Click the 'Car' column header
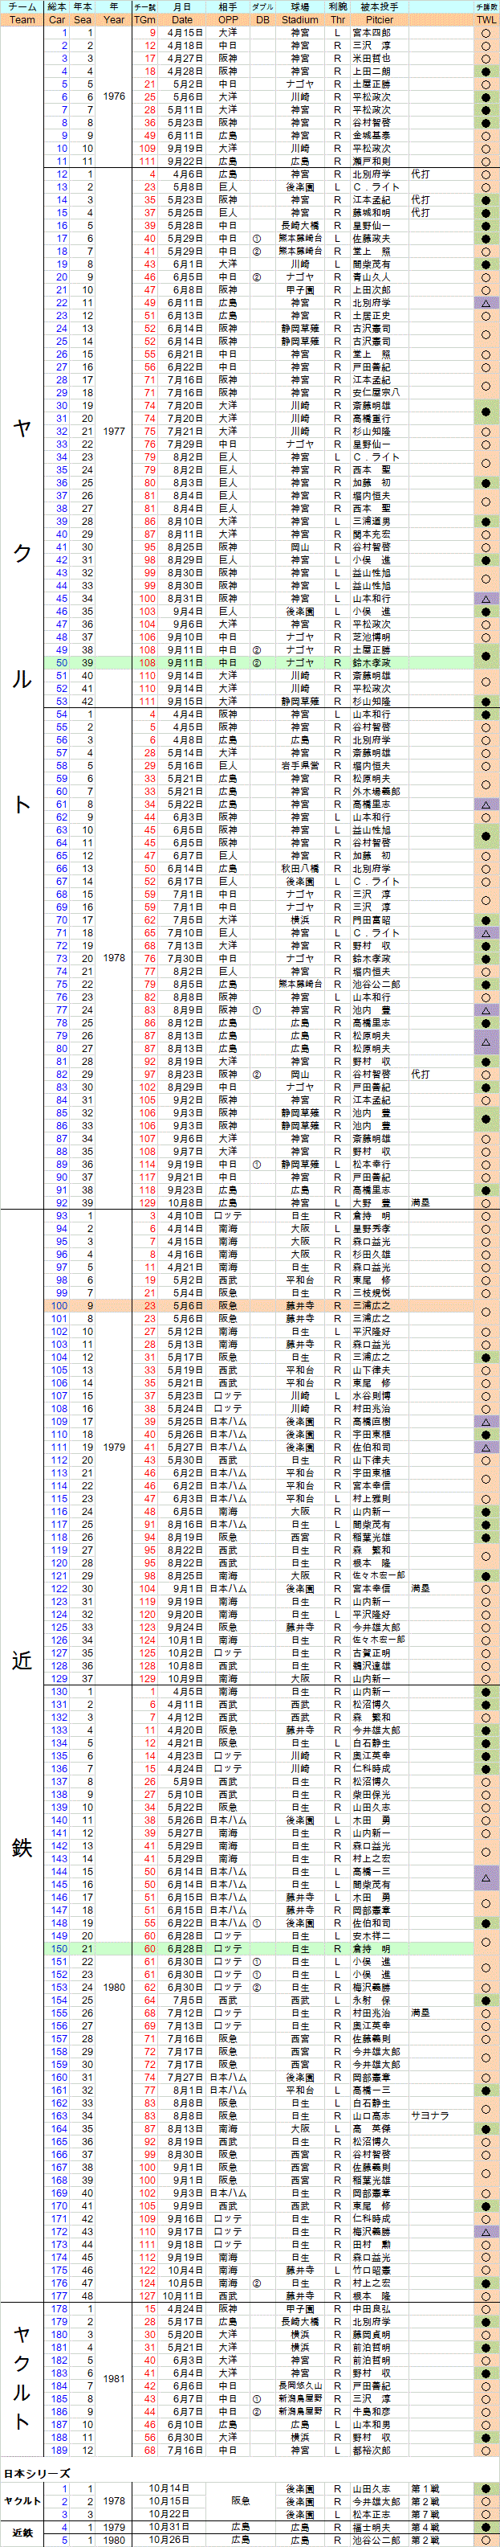Image resolution: width=500 pixels, height=2547 pixels. point(57,20)
